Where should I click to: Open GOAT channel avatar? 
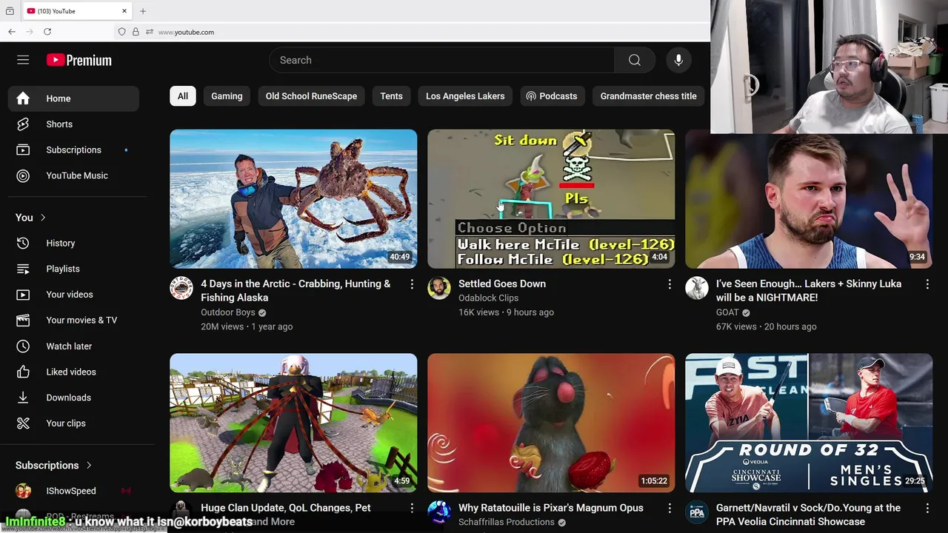point(697,288)
